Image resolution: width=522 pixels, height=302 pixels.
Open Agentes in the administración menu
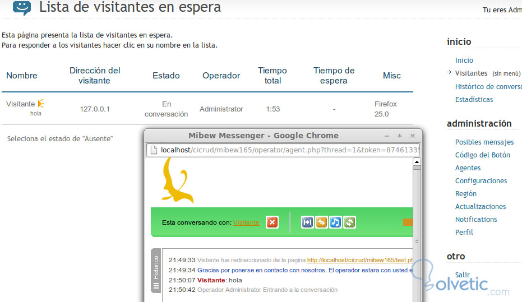[468, 168]
